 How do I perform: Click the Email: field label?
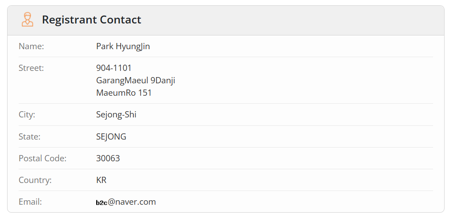[x=30, y=202]
